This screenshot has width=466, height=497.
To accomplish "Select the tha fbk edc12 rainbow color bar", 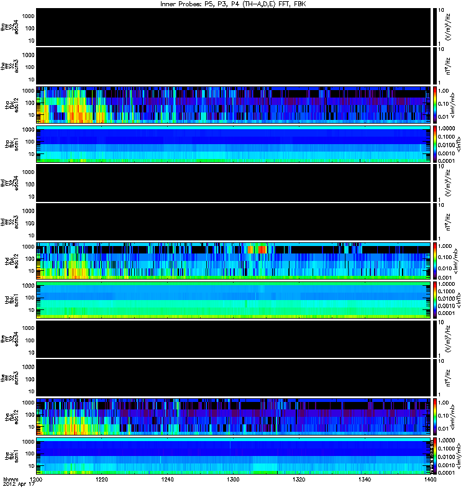I will [x=435, y=106].
